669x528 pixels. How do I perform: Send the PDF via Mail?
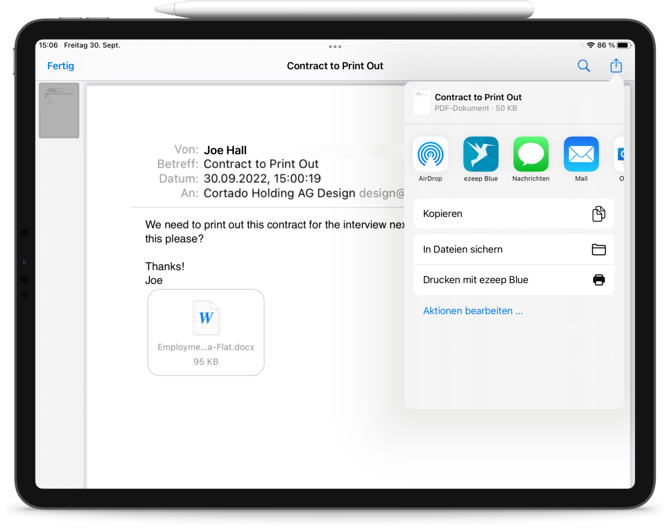pyautogui.click(x=581, y=153)
